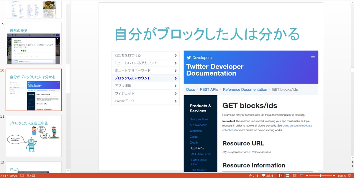Click The Search sidebar link
The height and width of the screenshot is (178, 354).
(199, 170)
